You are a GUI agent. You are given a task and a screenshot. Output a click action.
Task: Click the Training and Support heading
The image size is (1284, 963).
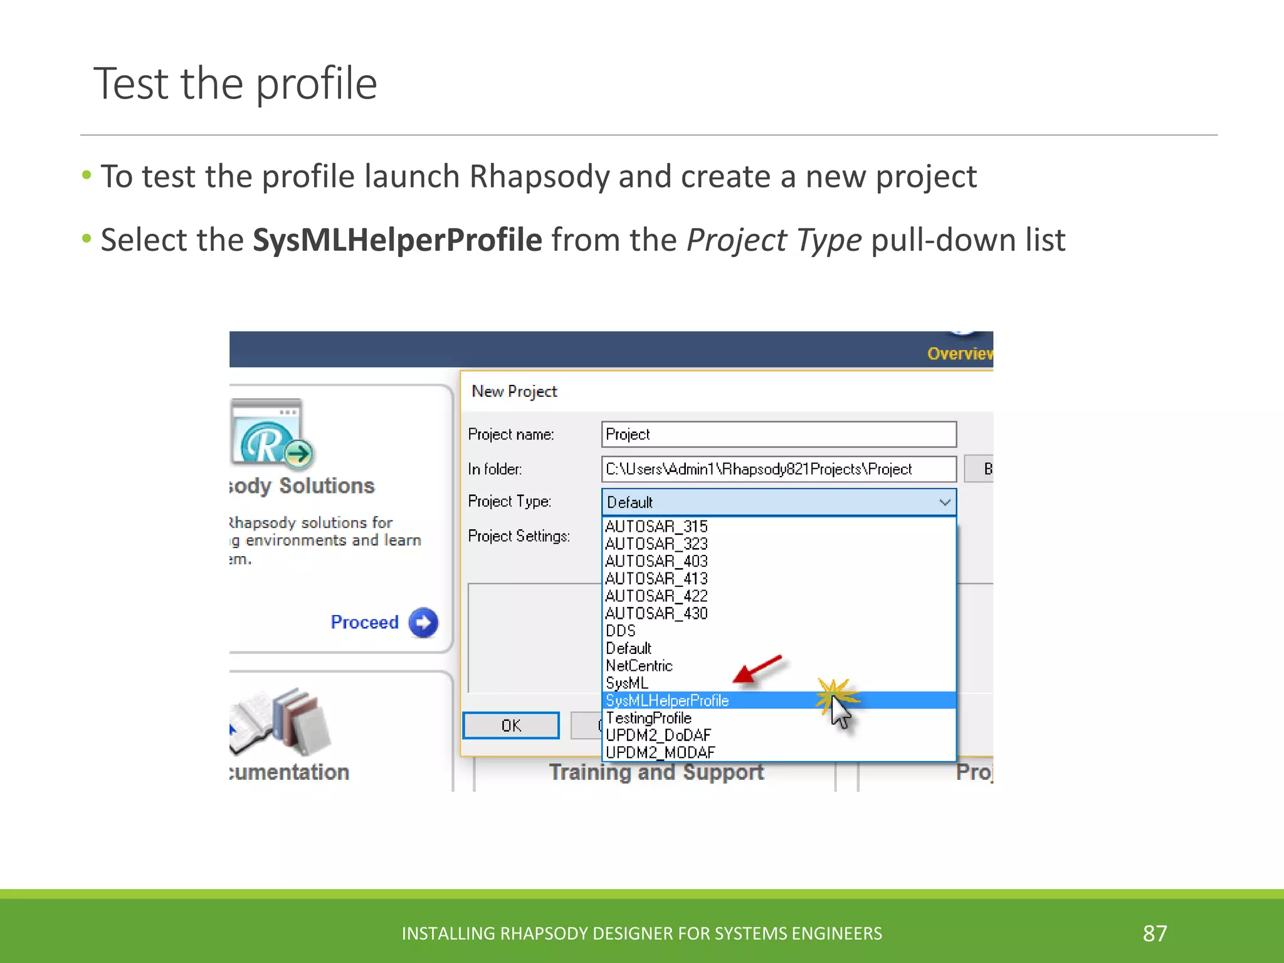click(x=656, y=772)
